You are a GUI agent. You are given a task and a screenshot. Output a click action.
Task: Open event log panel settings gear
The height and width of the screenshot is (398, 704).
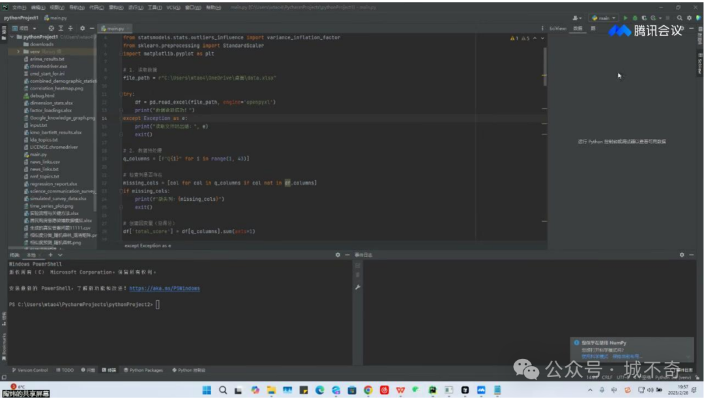[682, 254]
